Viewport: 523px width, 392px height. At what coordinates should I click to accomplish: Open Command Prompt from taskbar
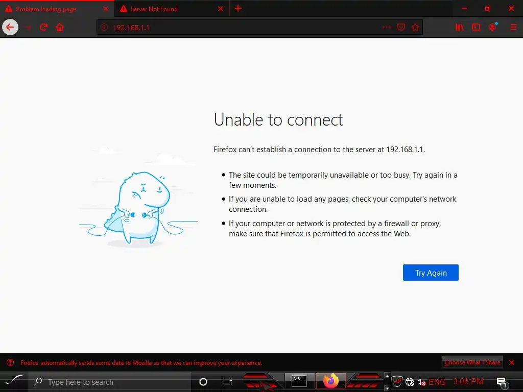tap(299, 381)
